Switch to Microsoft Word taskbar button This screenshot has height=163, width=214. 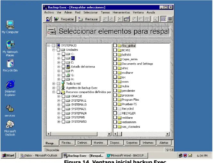127,156
